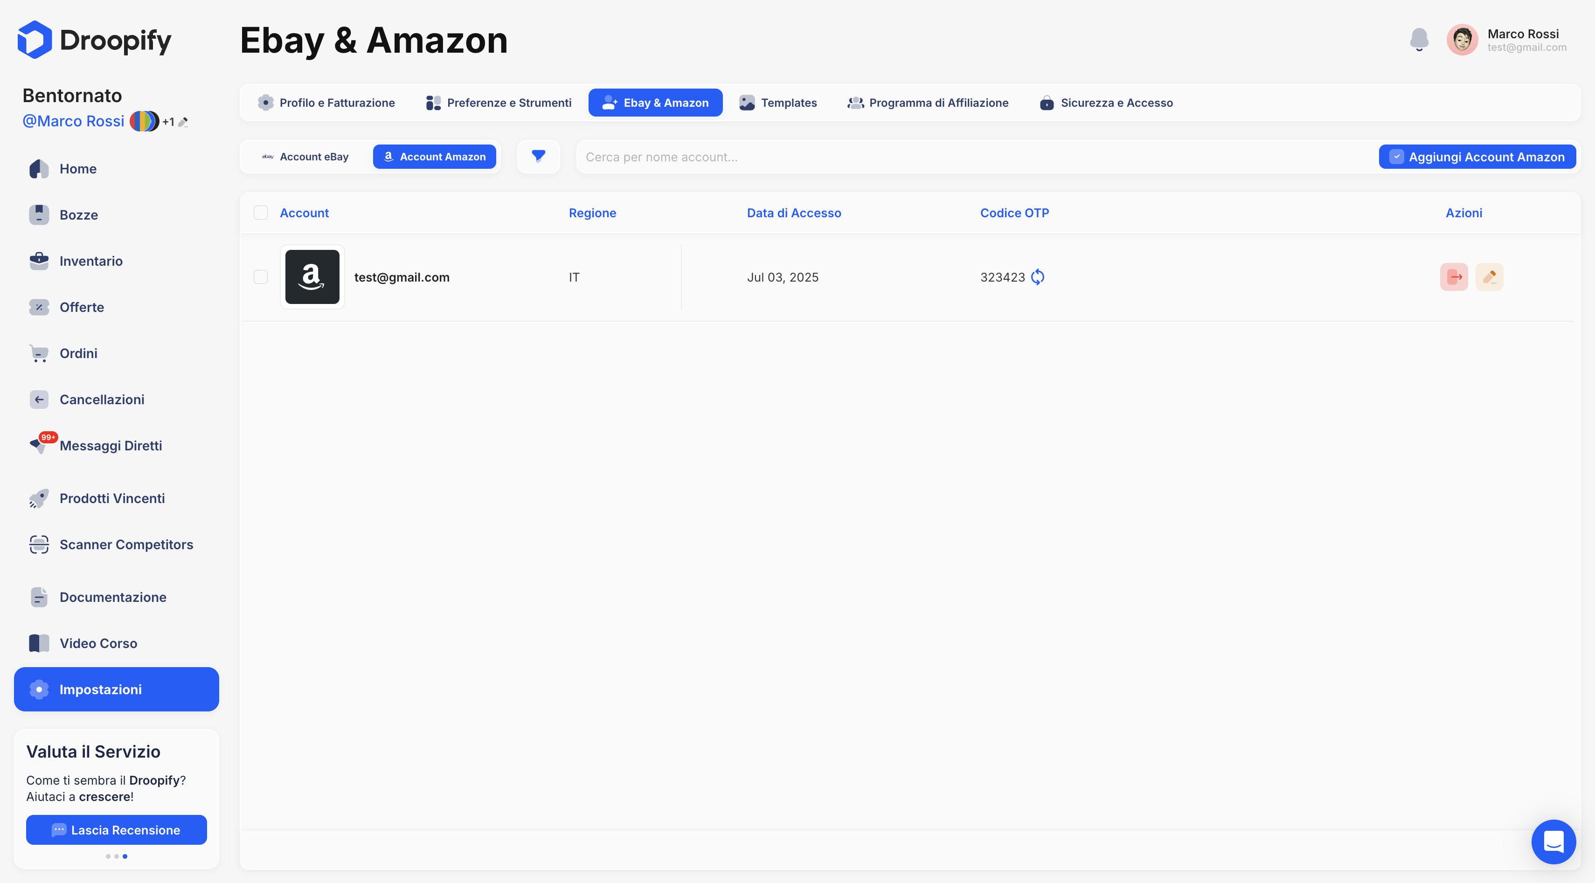Click OTP code 323423
The width and height of the screenshot is (1595, 883).
click(1002, 277)
